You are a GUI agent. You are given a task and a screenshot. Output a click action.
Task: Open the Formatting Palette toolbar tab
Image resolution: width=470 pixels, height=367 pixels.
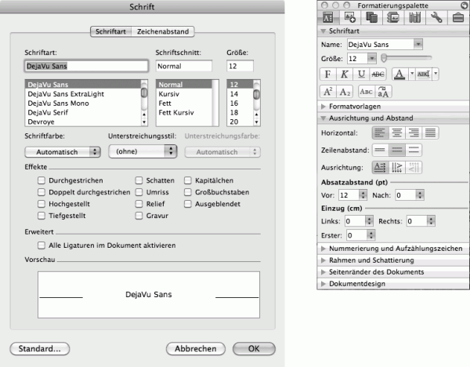(328, 17)
